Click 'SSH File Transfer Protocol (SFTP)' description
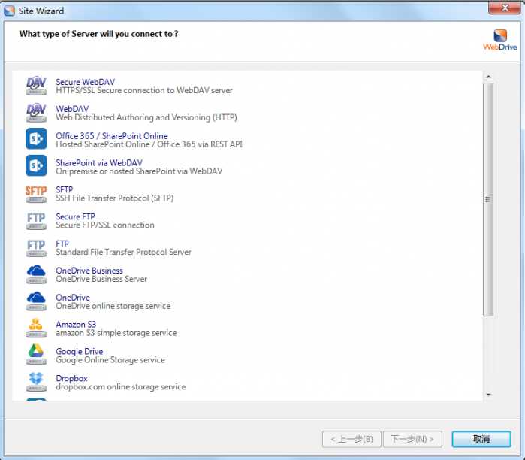The image size is (525, 460). coord(114,198)
